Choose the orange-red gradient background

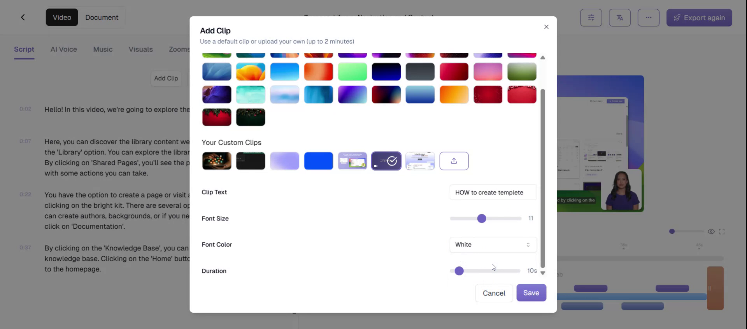click(319, 72)
